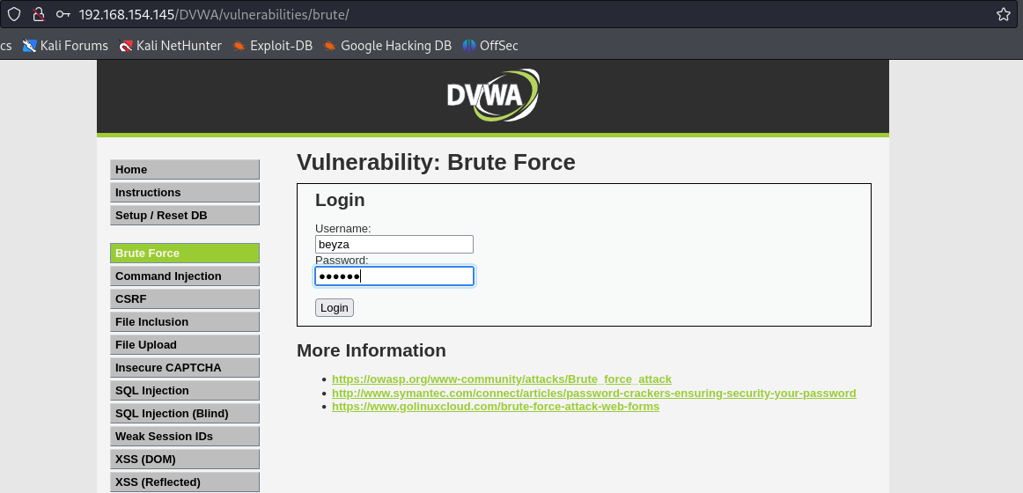Open XSS (Reflected) page
The image size is (1023, 493).
185,482
